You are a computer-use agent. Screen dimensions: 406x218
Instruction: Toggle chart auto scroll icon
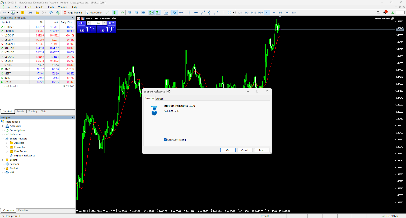click(x=151, y=13)
